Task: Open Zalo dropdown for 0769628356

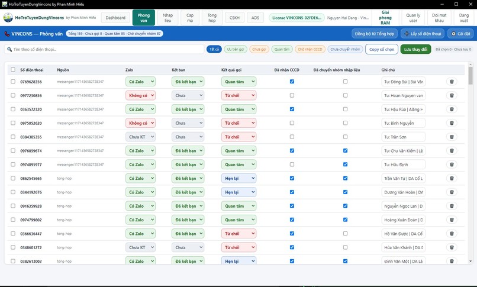Action: 140,82
